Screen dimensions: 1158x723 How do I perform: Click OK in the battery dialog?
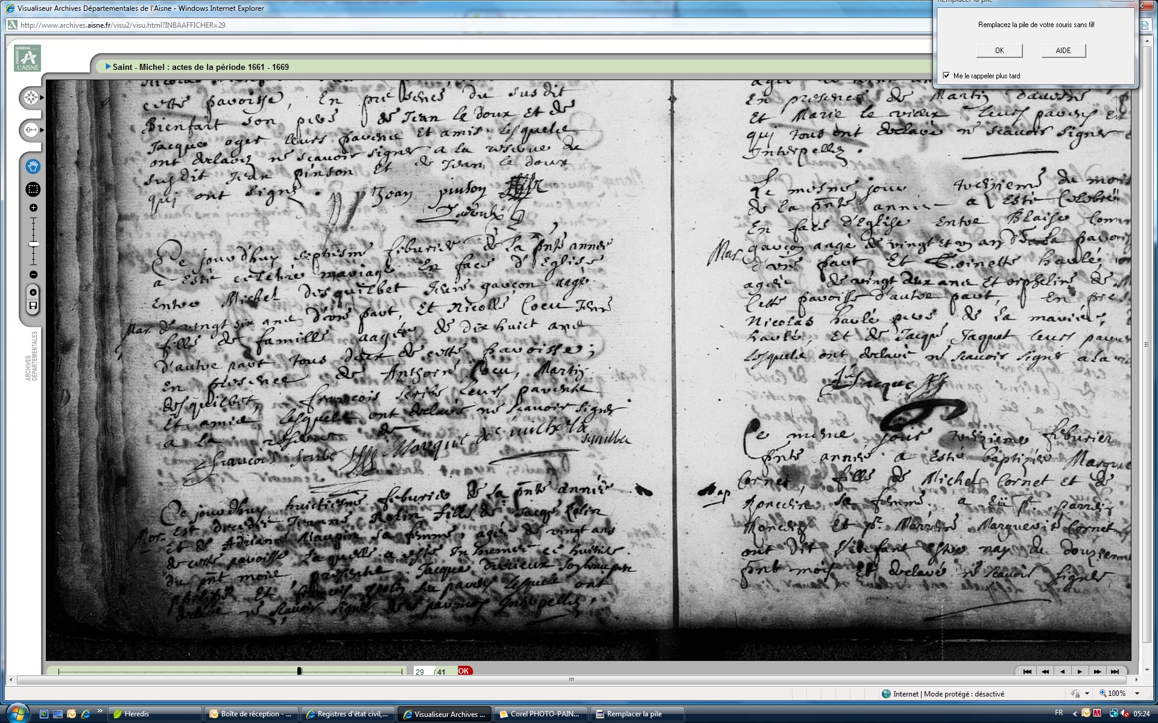[x=999, y=51]
